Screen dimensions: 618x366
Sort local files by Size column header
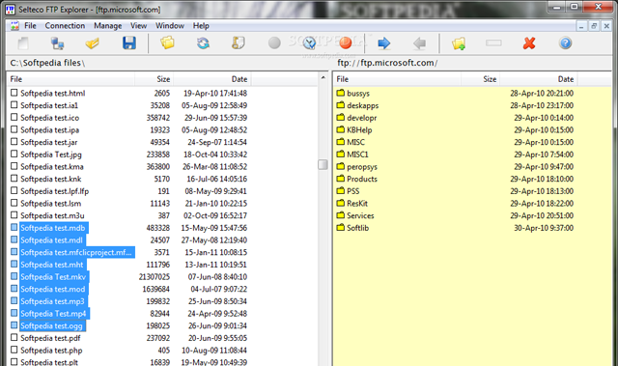coord(154,79)
